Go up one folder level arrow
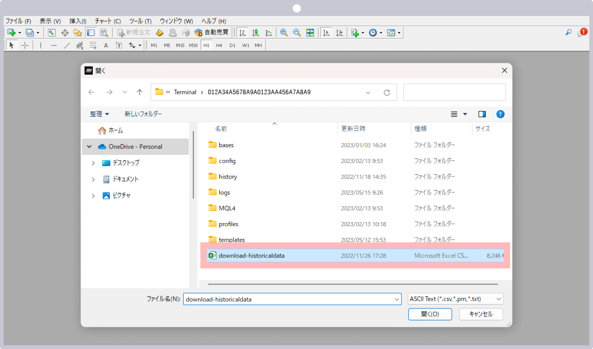The height and width of the screenshot is (349, 593). [140, 92]
